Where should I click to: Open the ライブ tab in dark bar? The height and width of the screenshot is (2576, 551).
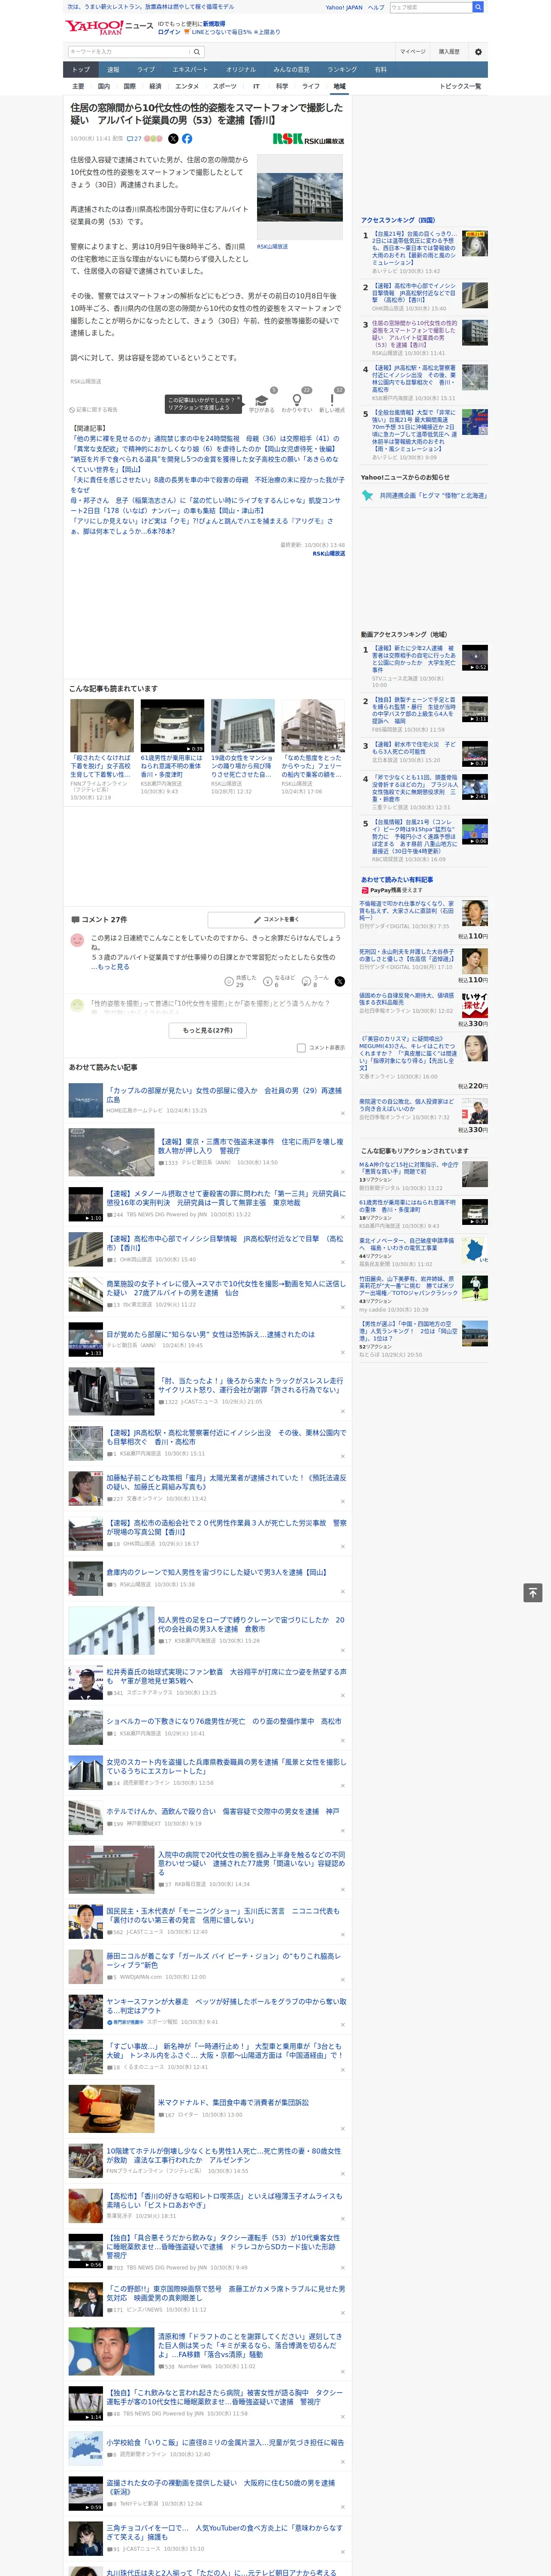(146, 70)
